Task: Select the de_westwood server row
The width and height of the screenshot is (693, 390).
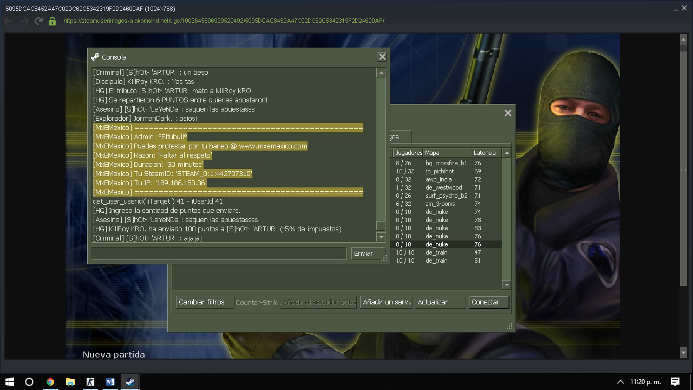Action: pyautogui.click(x=446, y=187)
